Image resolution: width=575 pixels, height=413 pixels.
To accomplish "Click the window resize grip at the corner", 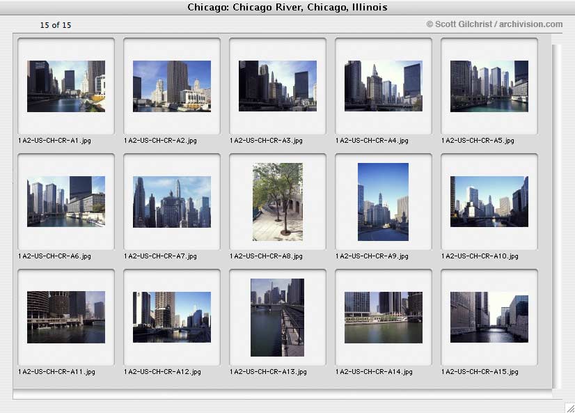I will tap(570, 408).
